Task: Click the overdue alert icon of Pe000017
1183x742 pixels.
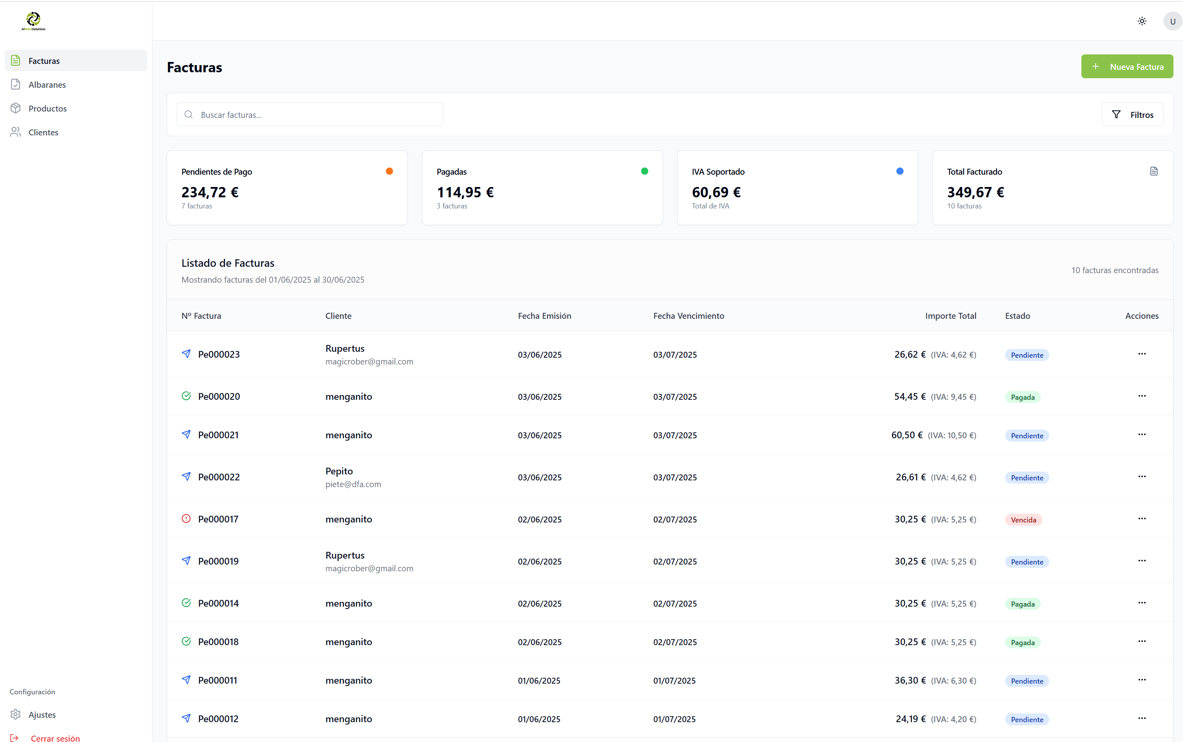Action: (186, 518)
